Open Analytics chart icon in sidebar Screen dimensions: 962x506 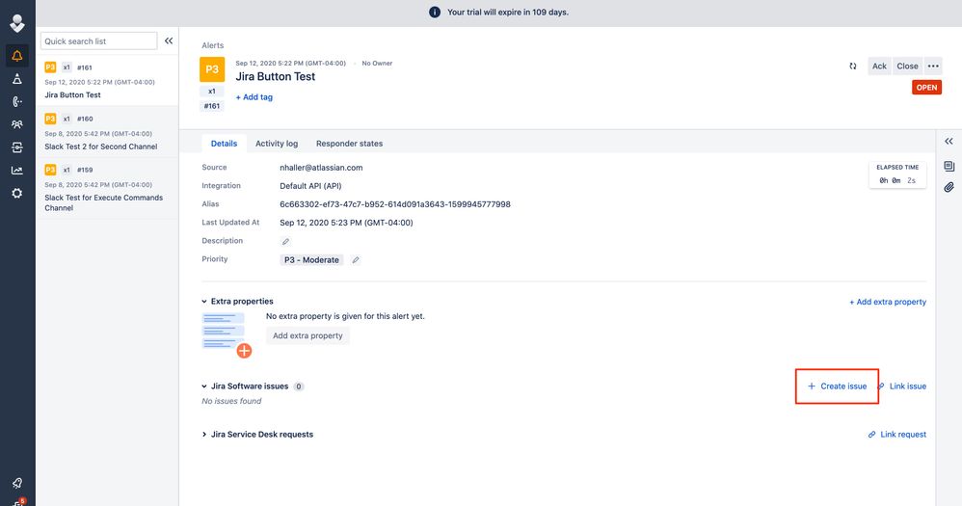click(x=17, y=171)
